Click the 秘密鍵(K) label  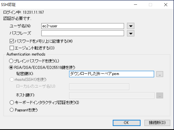click(x=25, y=74)
